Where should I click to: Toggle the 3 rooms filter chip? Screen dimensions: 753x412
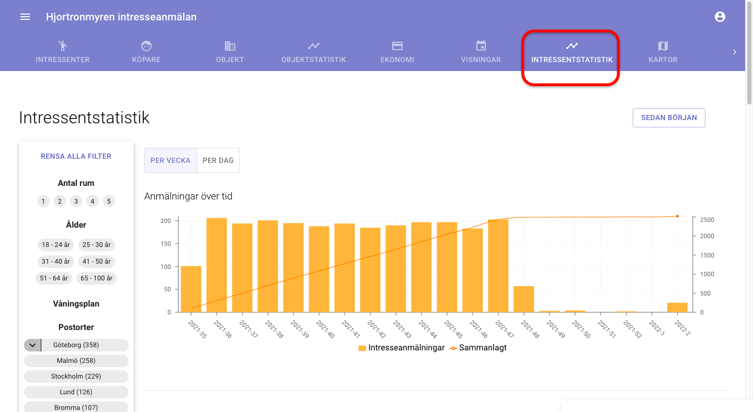[x=76, y=202]
